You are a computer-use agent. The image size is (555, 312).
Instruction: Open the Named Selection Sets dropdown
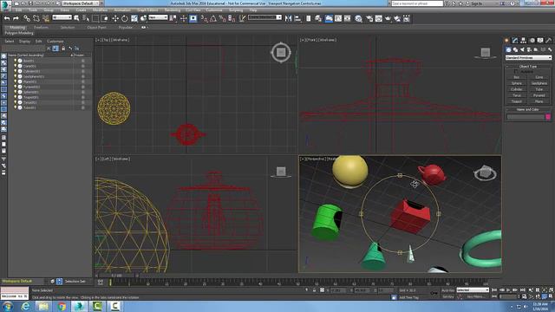[x=264, y=17]
